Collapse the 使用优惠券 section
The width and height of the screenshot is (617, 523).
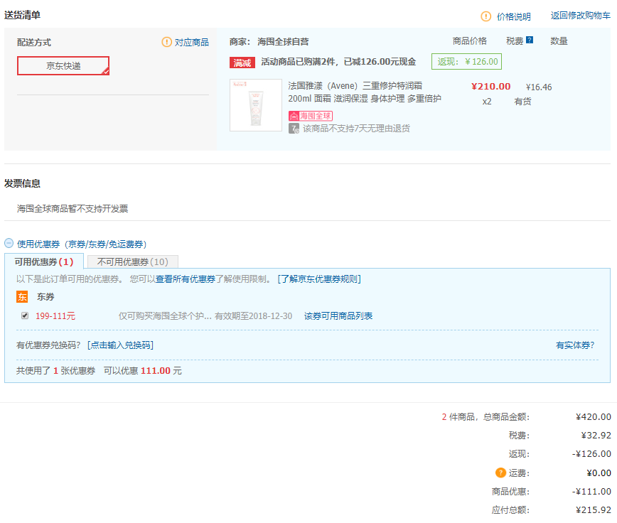coord(9,243)
